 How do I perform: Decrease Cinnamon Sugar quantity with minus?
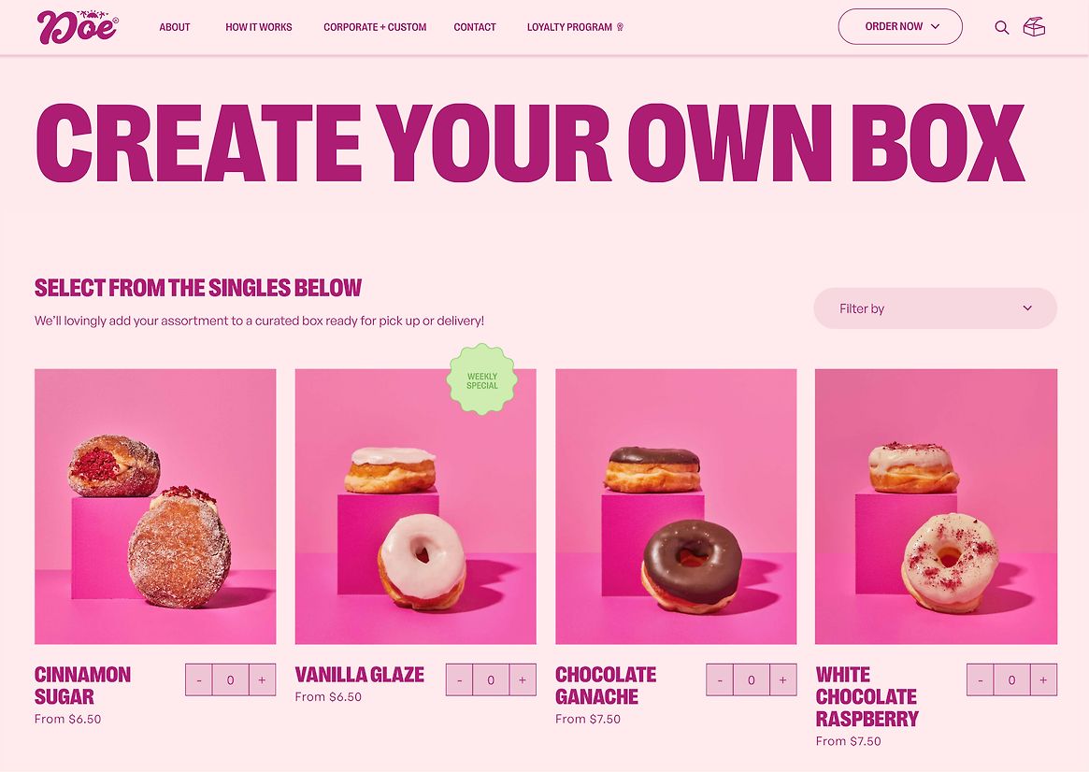(x=198, y=679)
